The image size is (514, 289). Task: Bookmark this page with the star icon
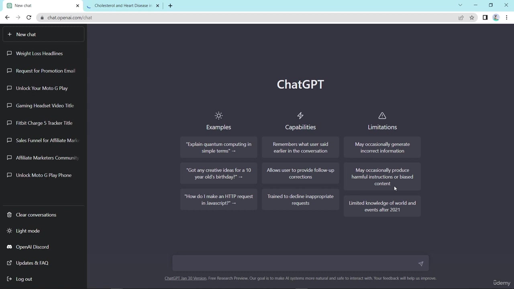(472, 18)
